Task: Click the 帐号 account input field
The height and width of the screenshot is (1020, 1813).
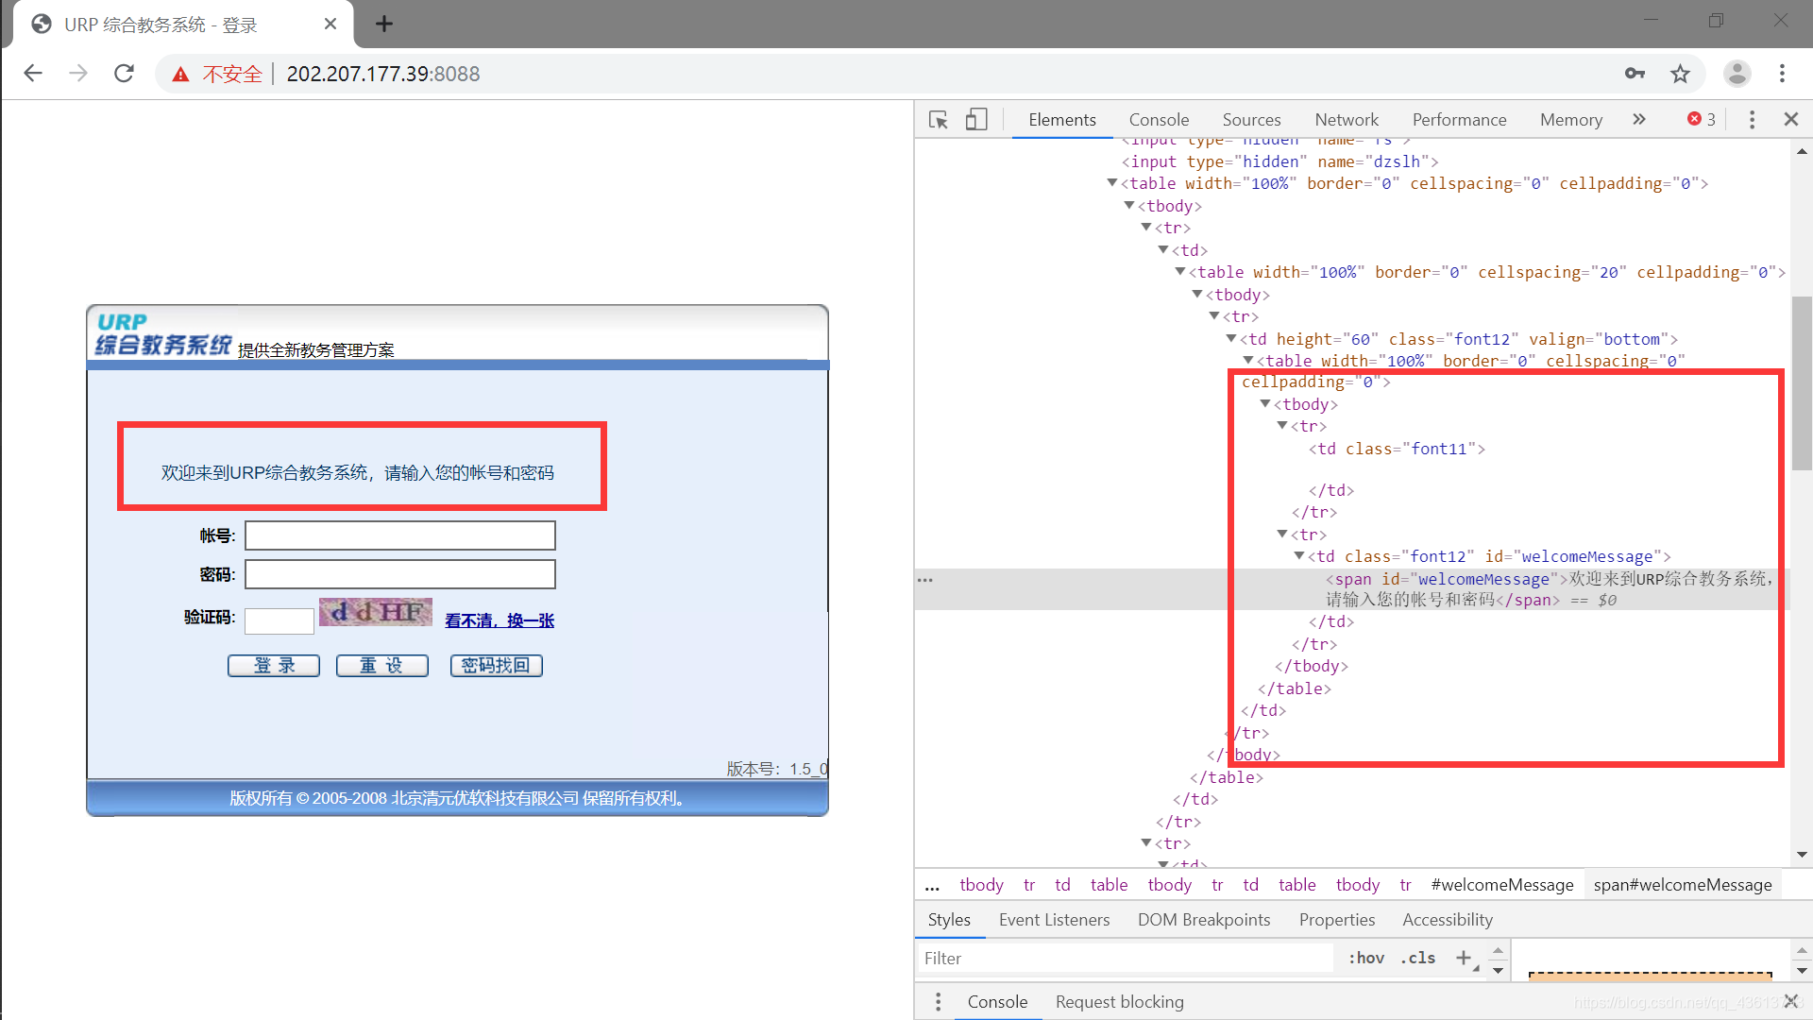Action: tap(400, 535)
